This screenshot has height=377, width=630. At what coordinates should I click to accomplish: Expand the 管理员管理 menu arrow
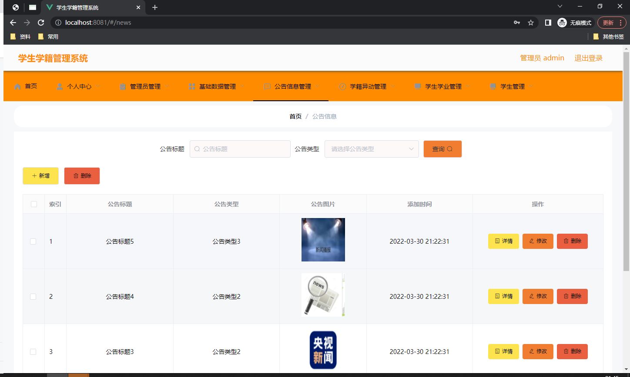[167, 86]
